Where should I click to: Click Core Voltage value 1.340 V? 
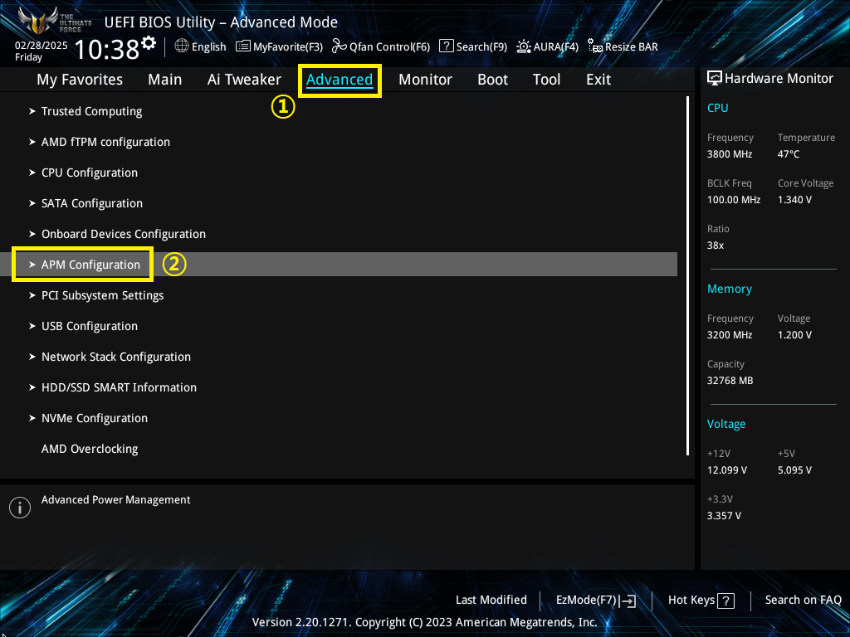794,200
